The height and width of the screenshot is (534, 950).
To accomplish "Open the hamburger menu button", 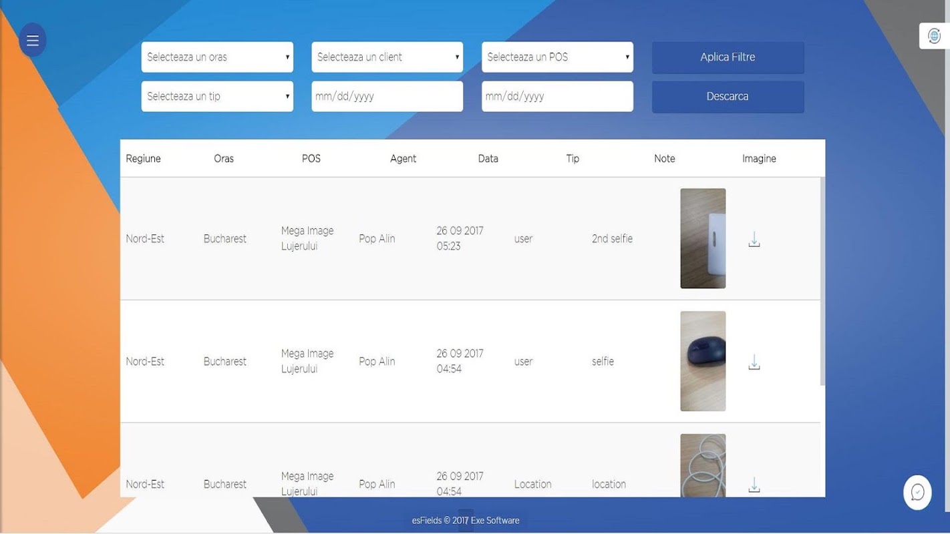I will [x=33, y=40].
